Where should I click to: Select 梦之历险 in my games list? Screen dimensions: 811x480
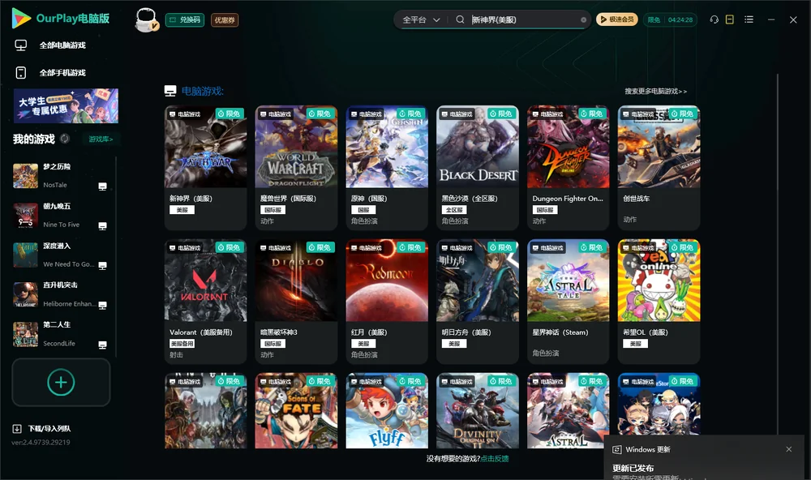coord(61,176)
